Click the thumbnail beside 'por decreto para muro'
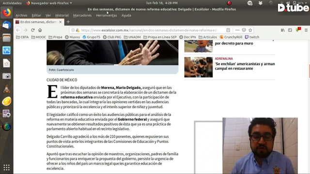Image resolution: width=310 pixels, height=174 pixels. tap(199, 46)
